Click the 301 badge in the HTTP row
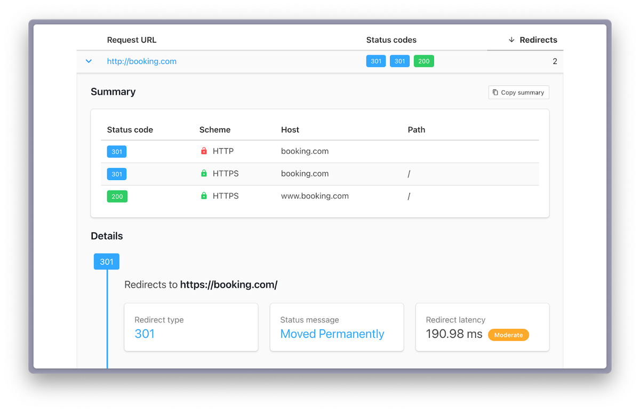 click(x=117, y=152)
